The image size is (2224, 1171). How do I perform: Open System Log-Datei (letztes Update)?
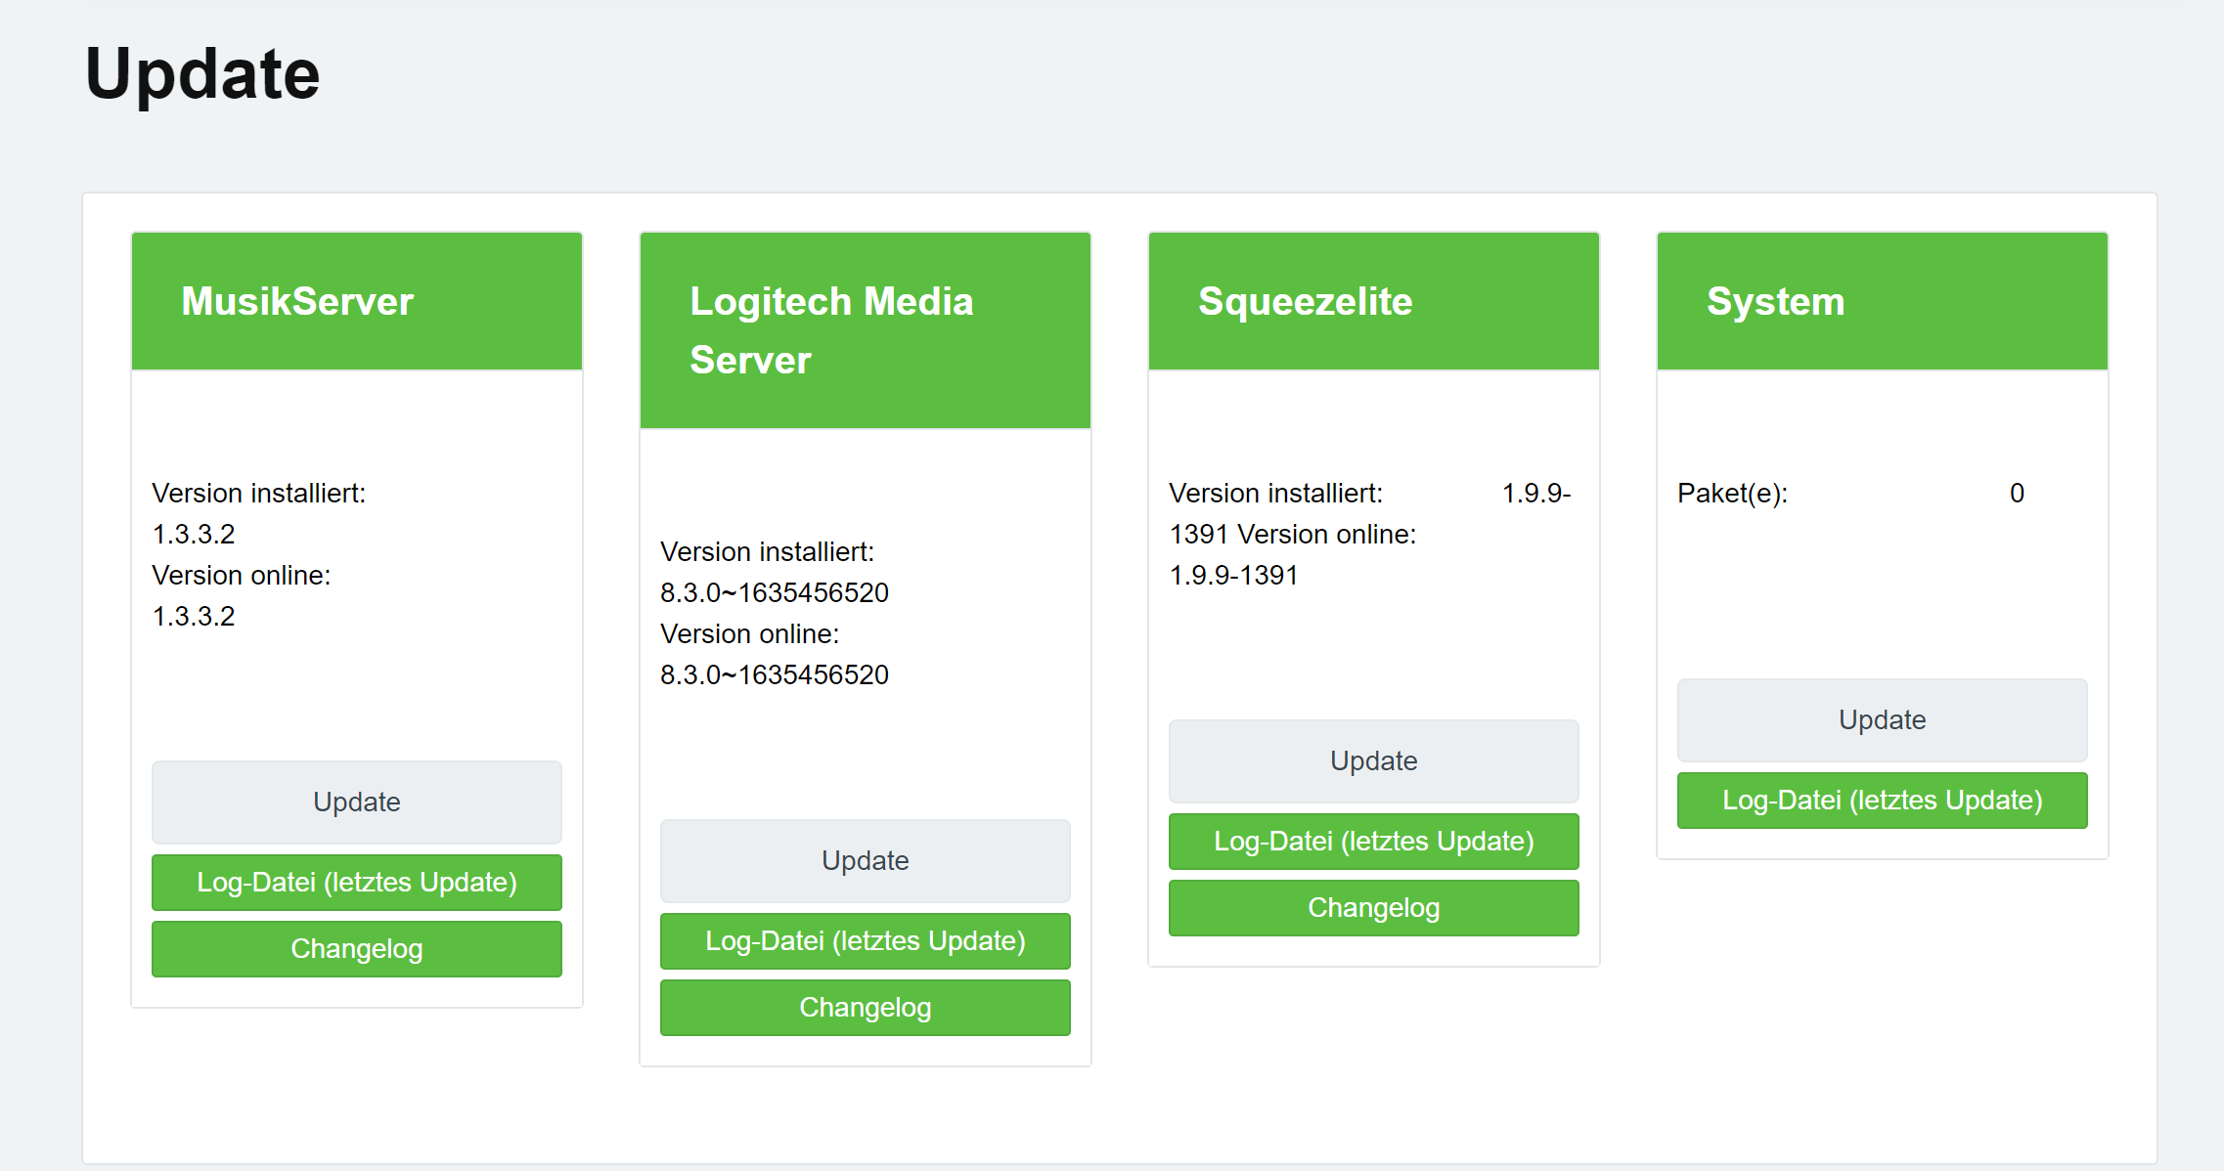tap(1882, 800)
